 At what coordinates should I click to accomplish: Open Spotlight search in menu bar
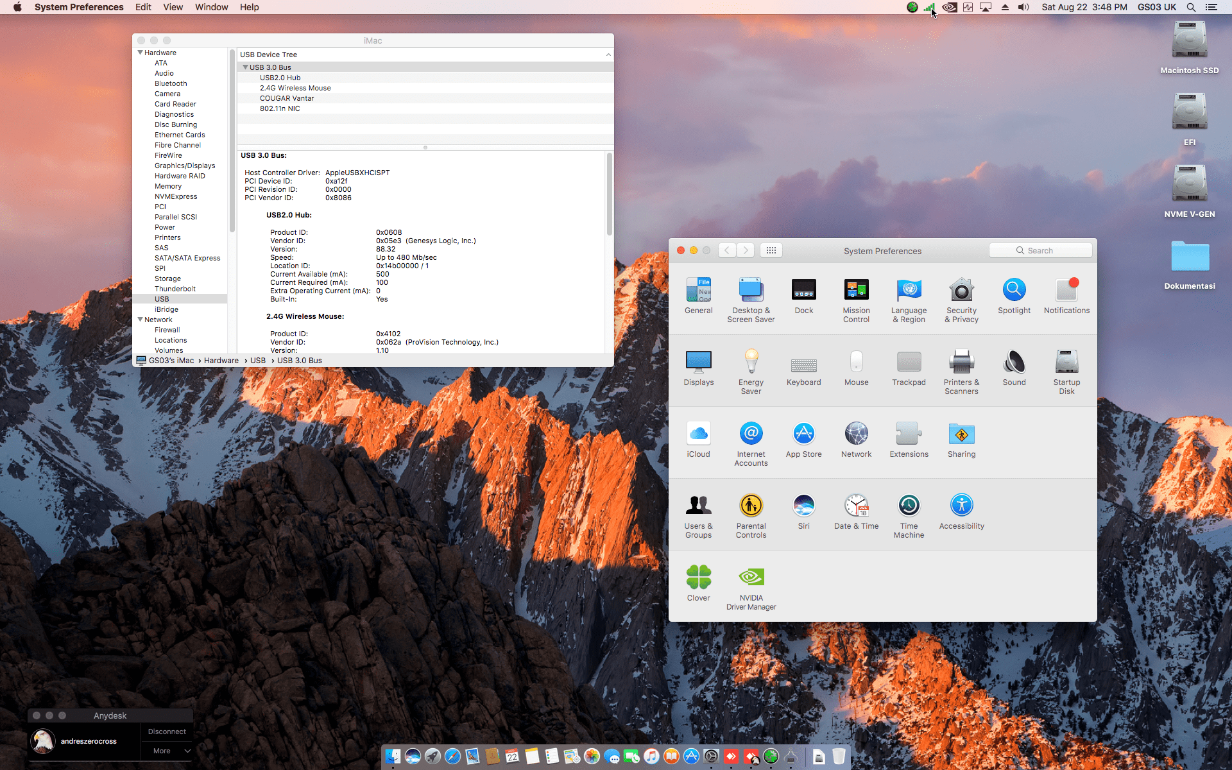[1191, 7]
